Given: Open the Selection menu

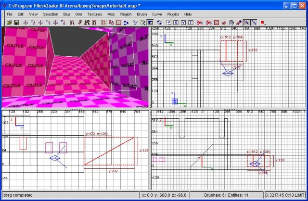Looking at the screenshot, I should tap(51, 14).
